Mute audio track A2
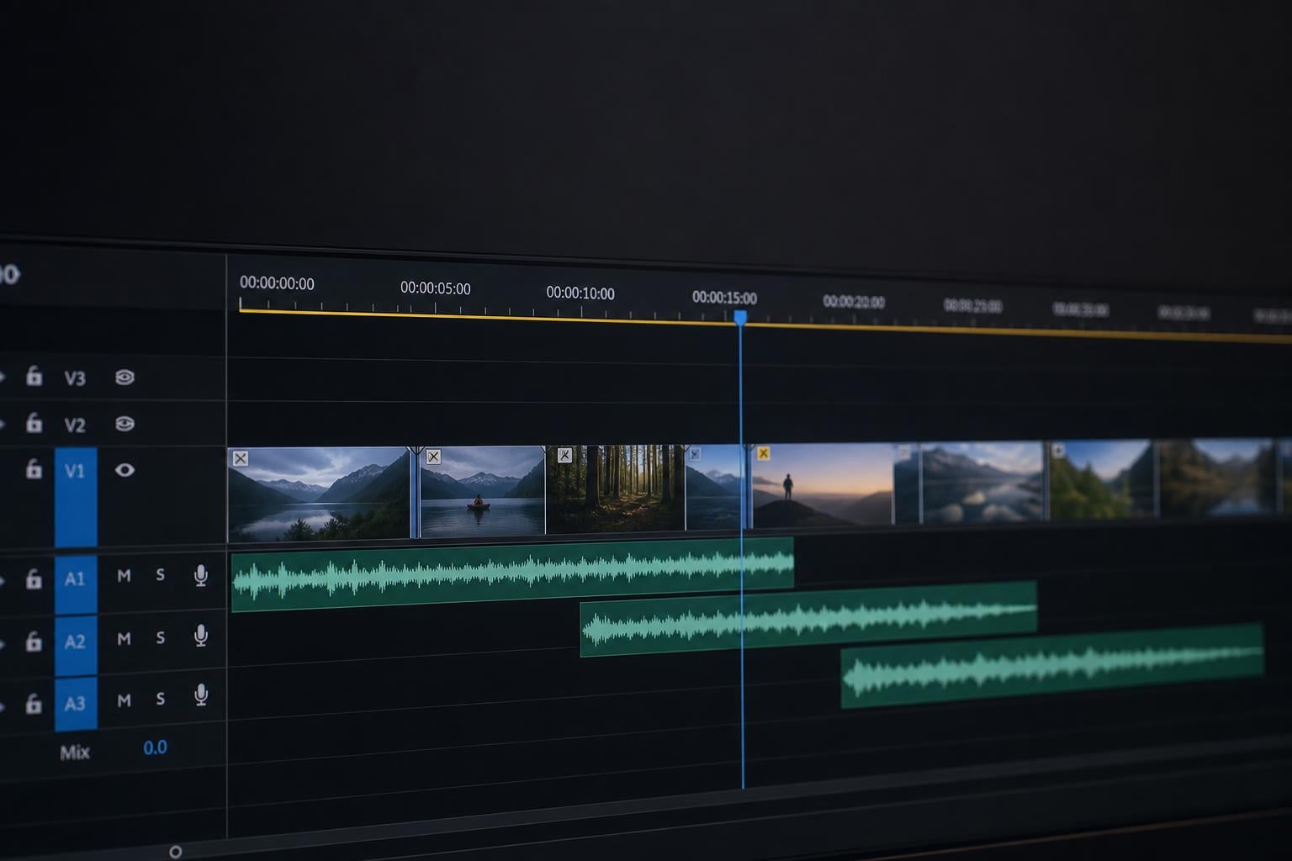The height and width of the screenshot is (861, 1292). [x=124, y=638]
